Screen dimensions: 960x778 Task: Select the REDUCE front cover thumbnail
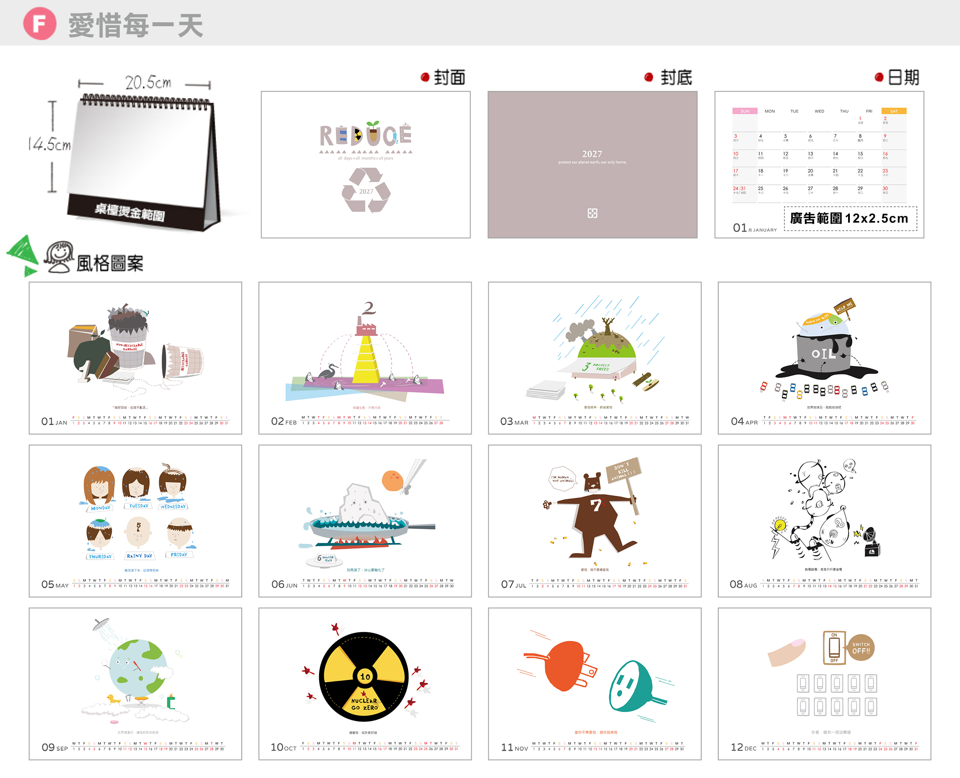tap(365, 165)
